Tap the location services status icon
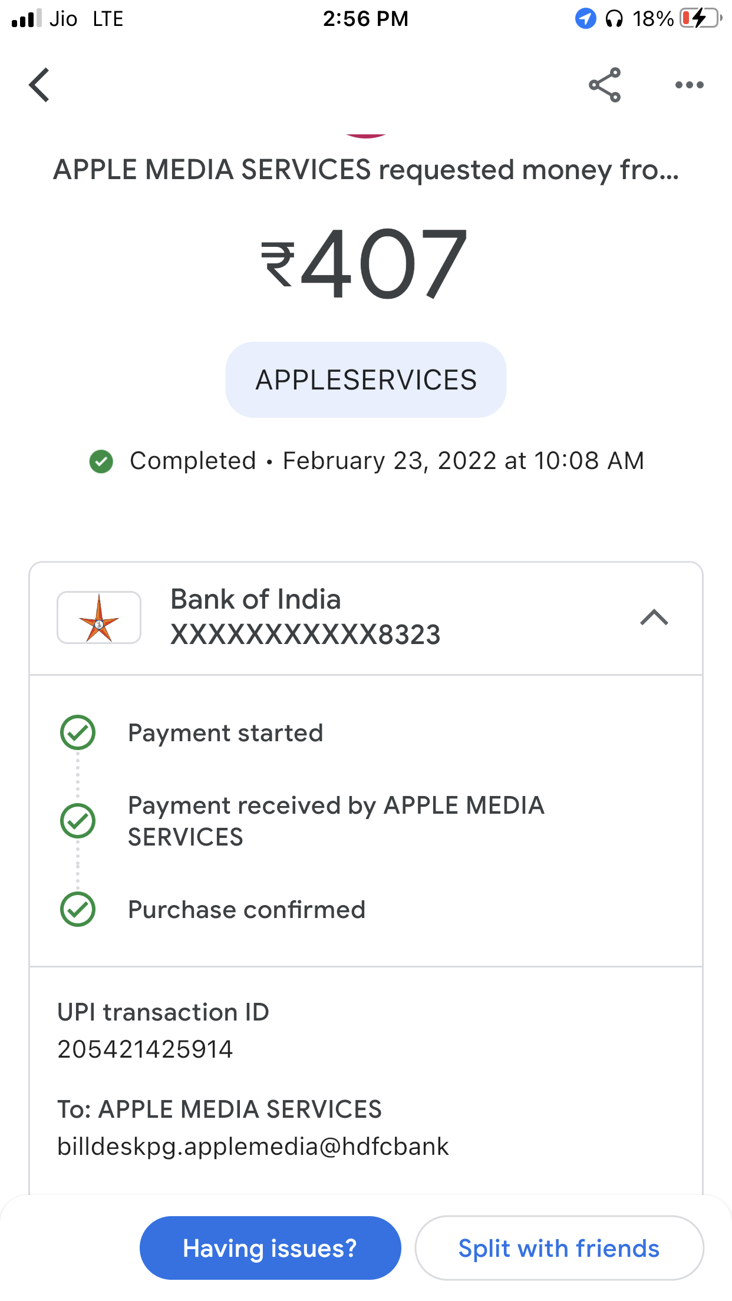This screenshot has height=1301, width=732. [585, 19]
